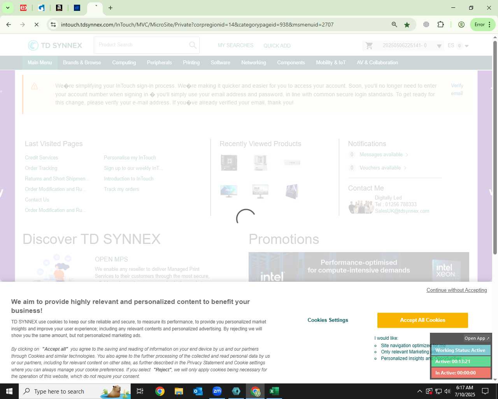The image size is (498, 399).
Task: Switch to the Amazon browser tab
Action: [x=59, y=8]
